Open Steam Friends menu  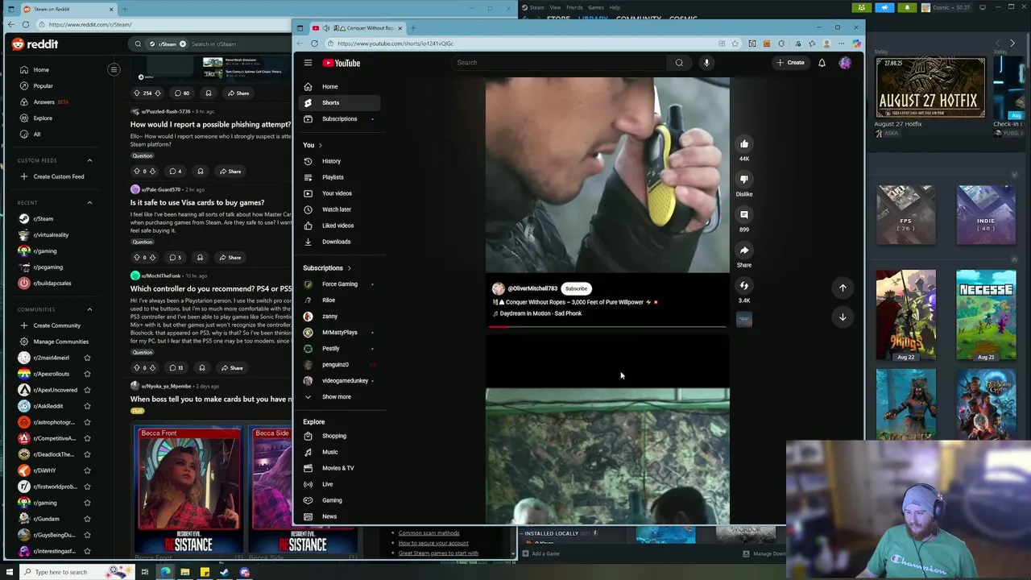point(574,7)
